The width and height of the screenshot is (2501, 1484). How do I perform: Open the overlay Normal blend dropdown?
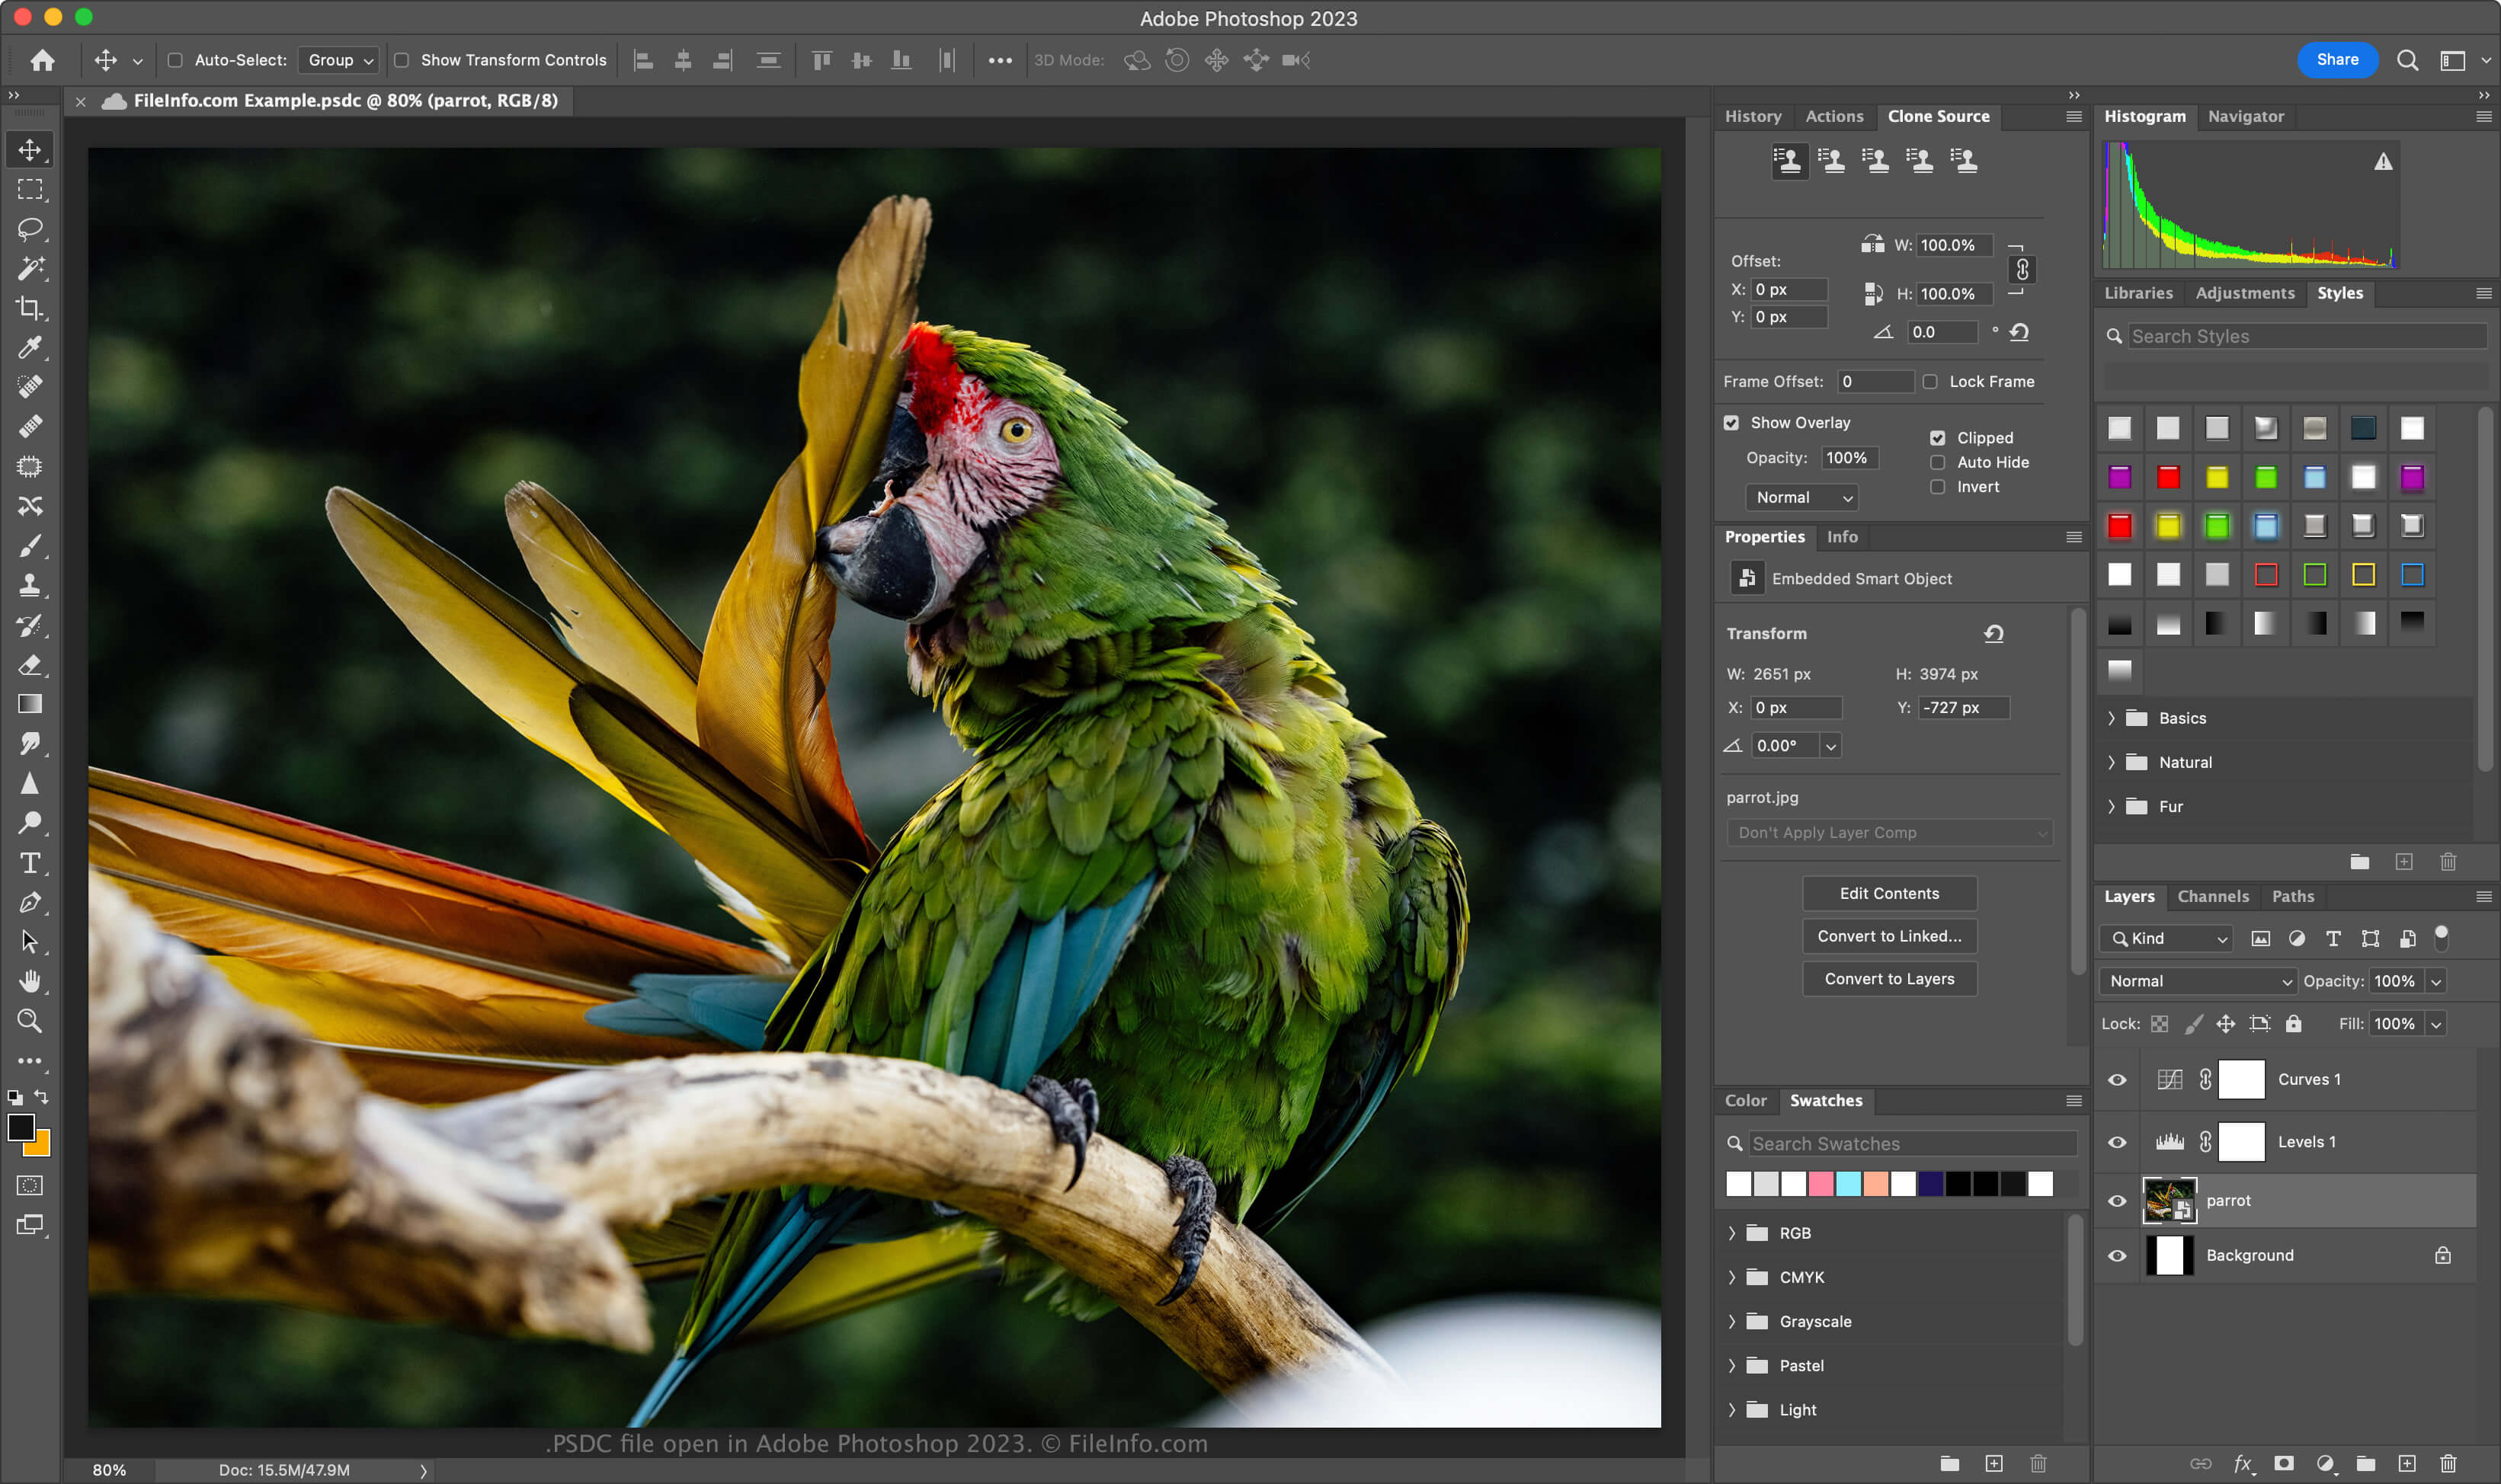pyautogui.click(x=1802, y=497)
